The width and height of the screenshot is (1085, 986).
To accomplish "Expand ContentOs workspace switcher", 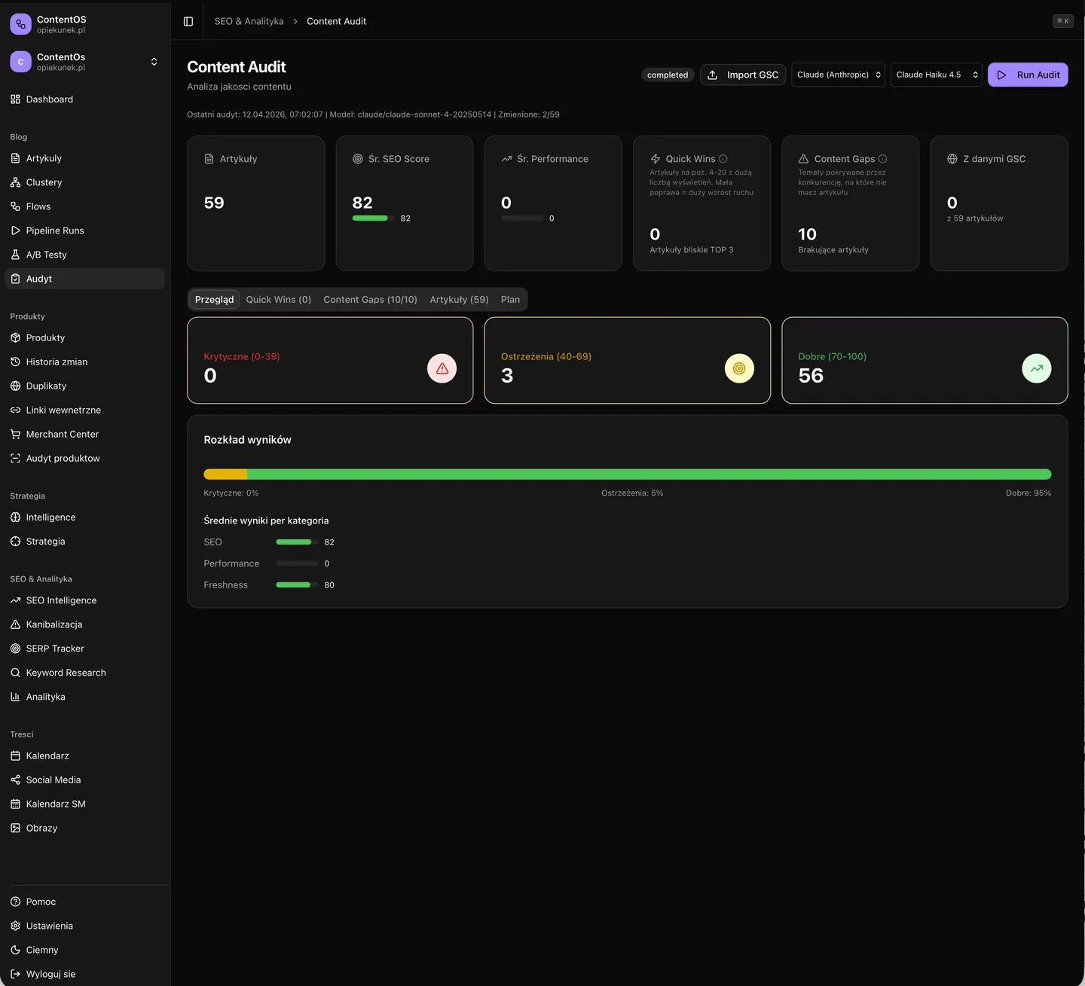I will (84, 62).
